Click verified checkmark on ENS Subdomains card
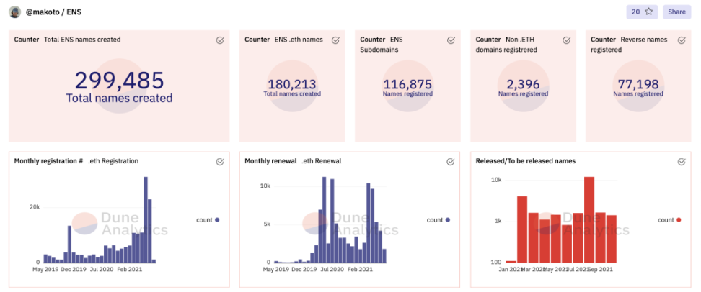Viewport: 701px width, 292px height. click(x=451, y=40)
